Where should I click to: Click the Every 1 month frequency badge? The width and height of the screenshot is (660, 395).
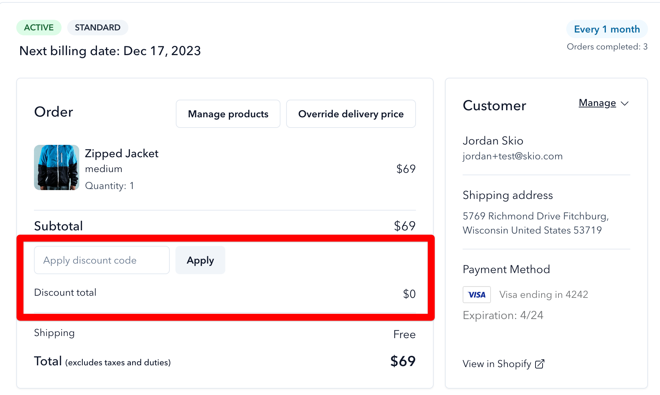pos(607,29)
